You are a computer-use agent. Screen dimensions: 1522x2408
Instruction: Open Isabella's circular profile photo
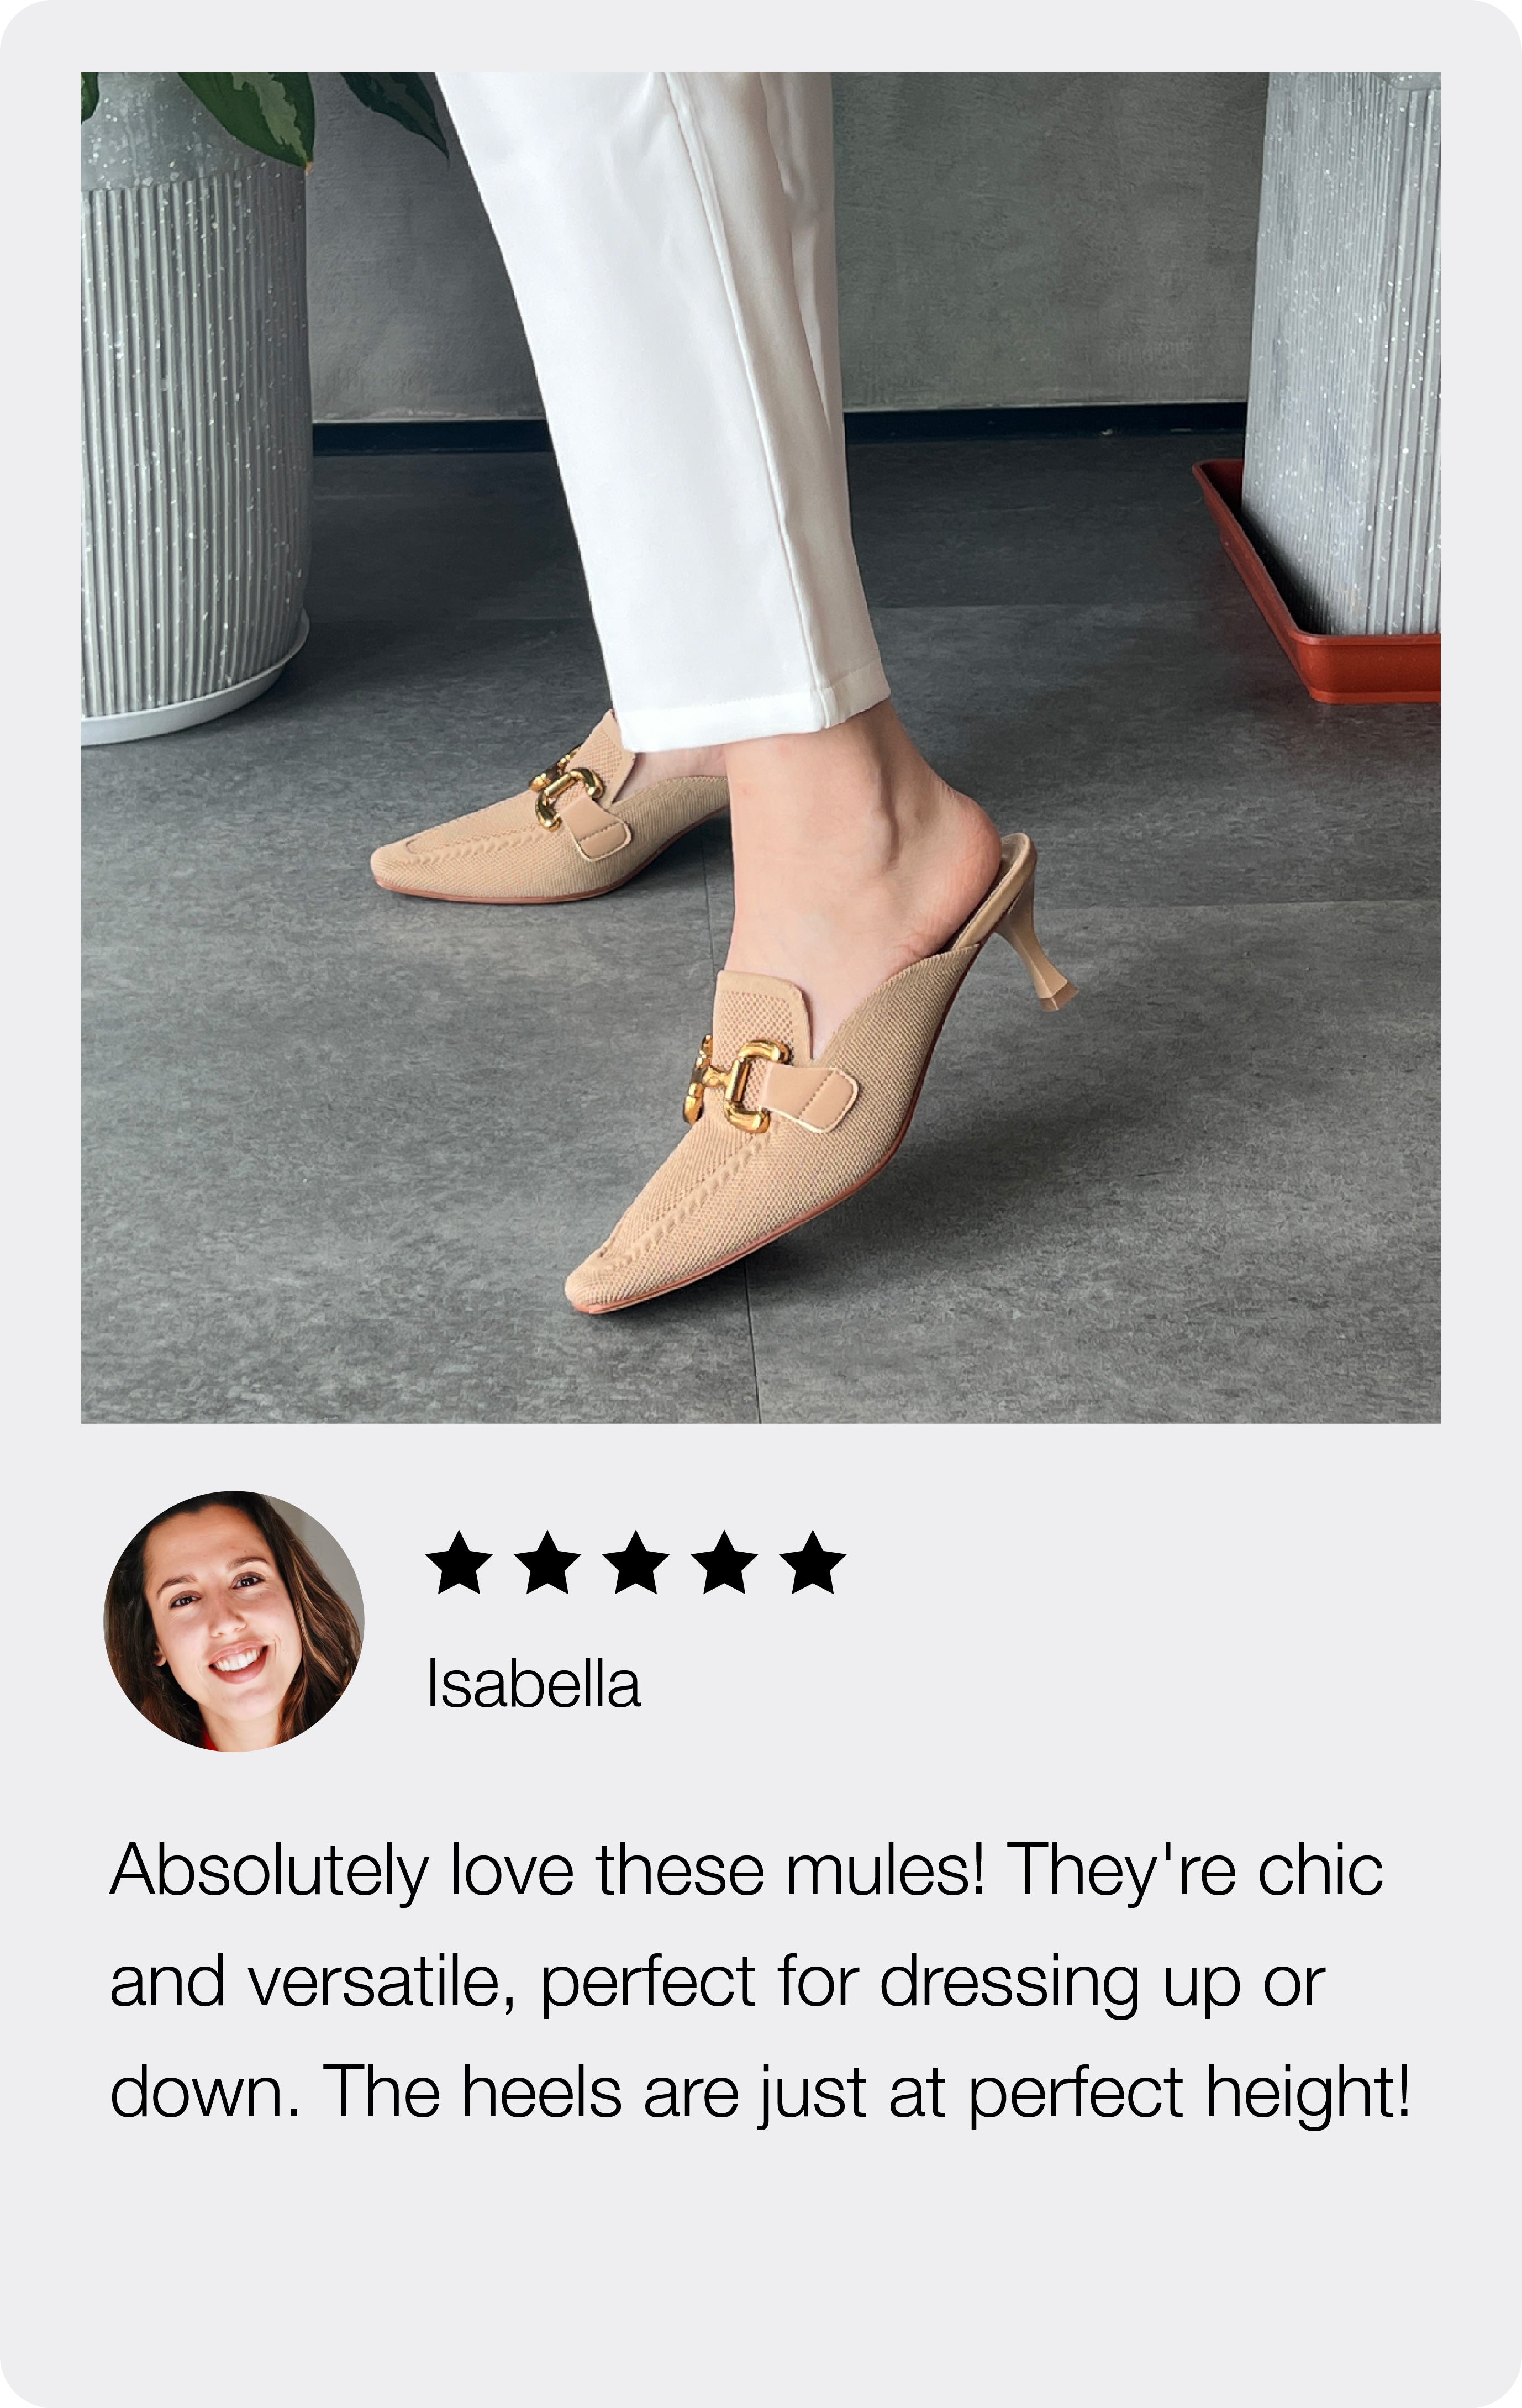pos(234,1621)
